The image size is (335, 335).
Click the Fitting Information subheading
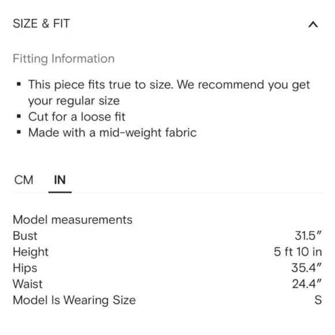[x=64, y=59]
